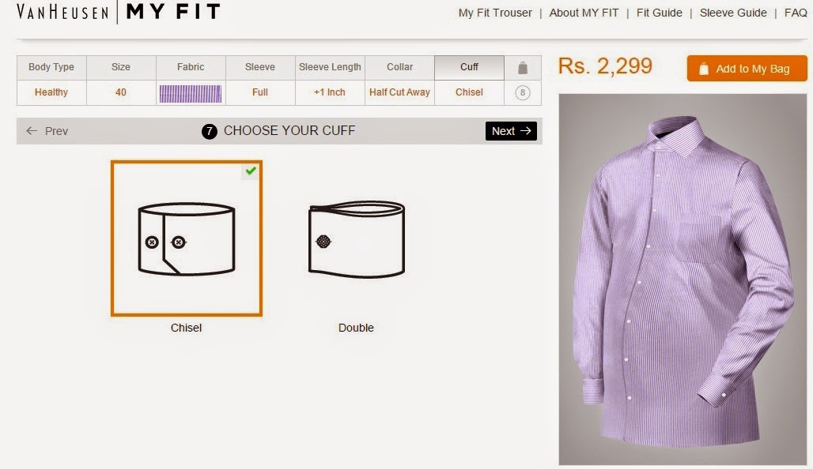Image resolution: width=813 pixels, height=469 pixels.
Task: Click the step 8 circle indicator
Action: click(x=523, y=92)
